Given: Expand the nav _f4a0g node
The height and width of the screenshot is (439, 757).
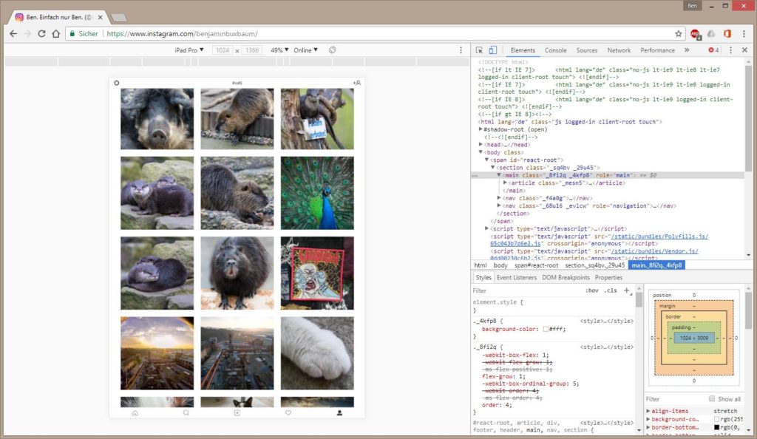Looking at the screenshot, I should (x=499, y=198).
